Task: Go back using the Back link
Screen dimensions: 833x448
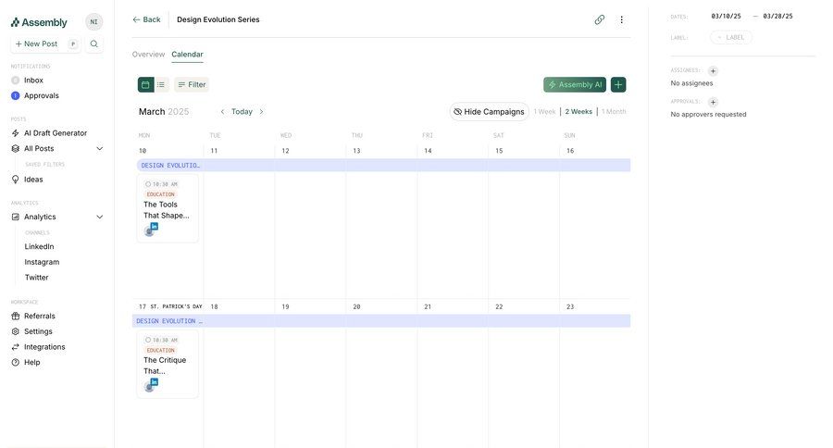Action: 146,19
